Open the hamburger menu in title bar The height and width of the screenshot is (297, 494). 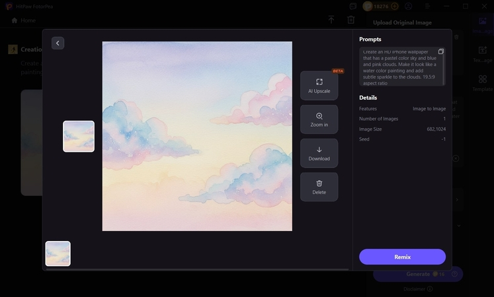pos(427,7)
